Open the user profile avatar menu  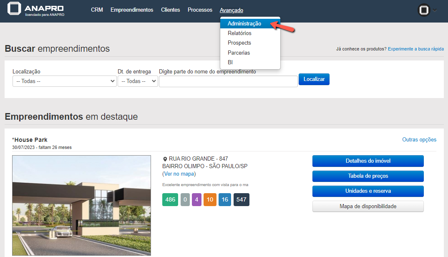click(x=424, y=10)
